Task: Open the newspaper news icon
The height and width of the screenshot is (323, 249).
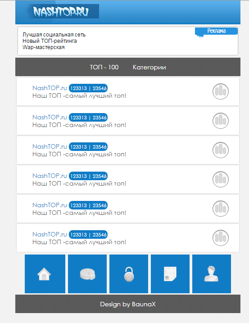Action: tap(170, 274)
